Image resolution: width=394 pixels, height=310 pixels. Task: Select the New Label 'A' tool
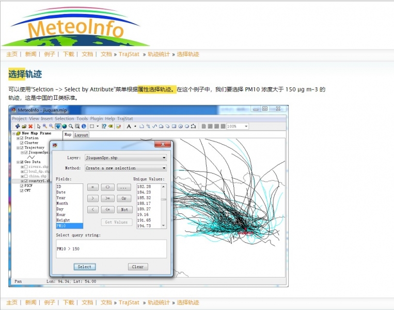(129, 126)
